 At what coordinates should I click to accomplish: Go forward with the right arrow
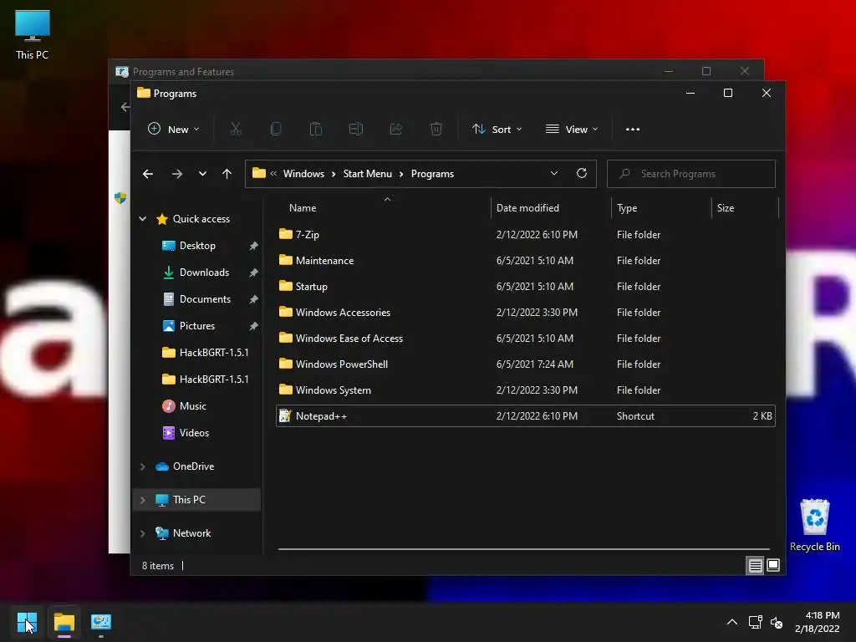pos(177,174)
